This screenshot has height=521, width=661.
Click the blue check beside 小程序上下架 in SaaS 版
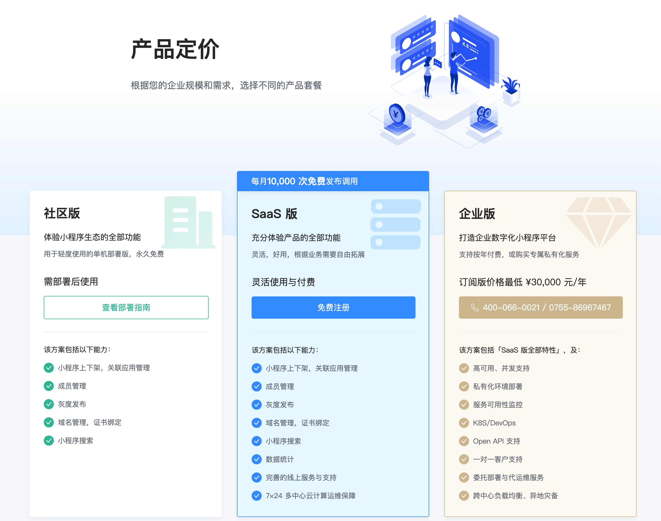pyautogui.click(x=256, y=368)
